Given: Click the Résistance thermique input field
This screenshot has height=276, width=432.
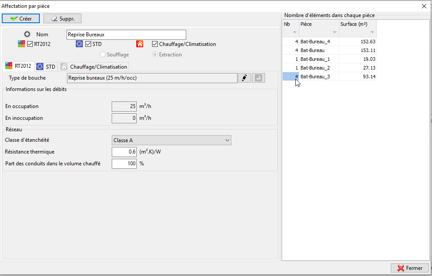Looking at the screenshot, I should pos(124,152).
